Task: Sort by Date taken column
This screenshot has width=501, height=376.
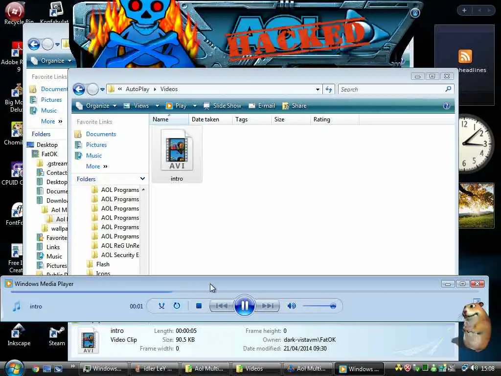Action: point(210,119)
